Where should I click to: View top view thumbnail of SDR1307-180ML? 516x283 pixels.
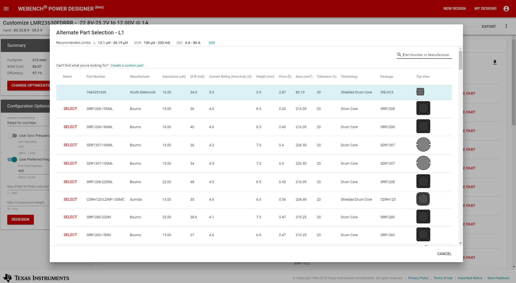coord(423,144)
